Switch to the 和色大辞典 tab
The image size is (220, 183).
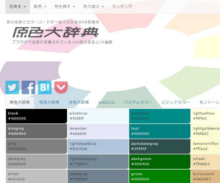point(49,102)
